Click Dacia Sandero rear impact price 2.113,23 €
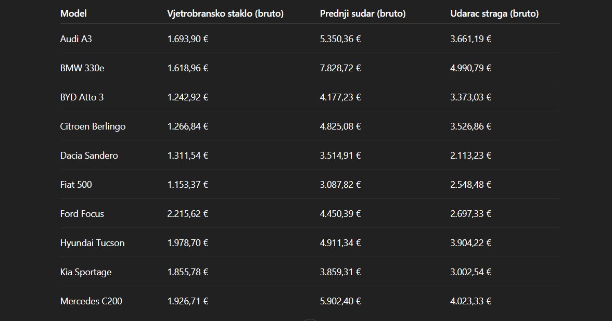This screenshot has height=321, width=612. click(x=471, y=155)
